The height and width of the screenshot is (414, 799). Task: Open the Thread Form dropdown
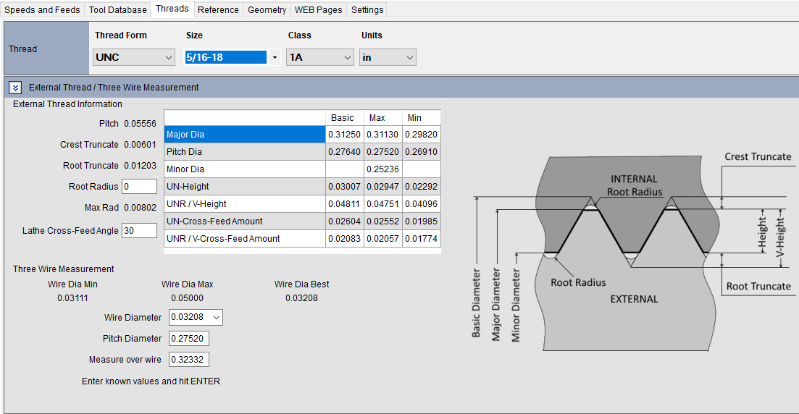pos(134,57)
